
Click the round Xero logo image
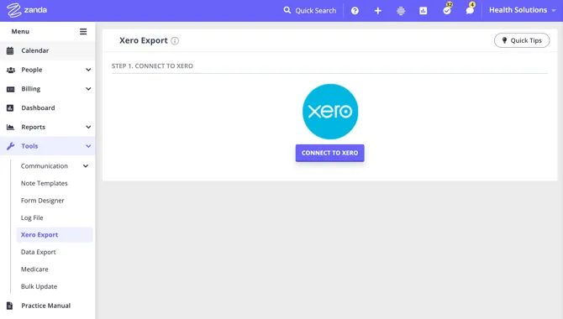point(330,112)
